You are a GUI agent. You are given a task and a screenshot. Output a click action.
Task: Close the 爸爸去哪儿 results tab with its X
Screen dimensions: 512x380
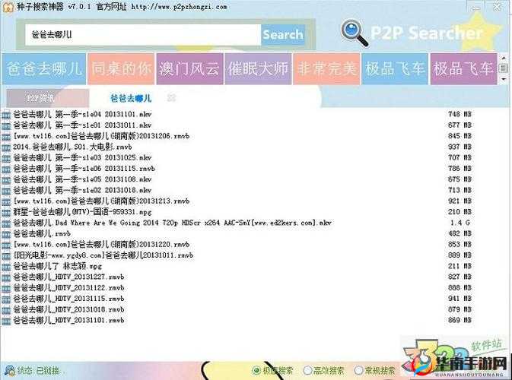[171, 97]
